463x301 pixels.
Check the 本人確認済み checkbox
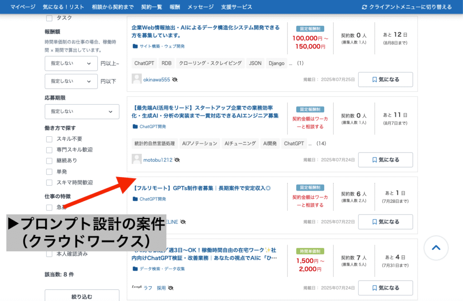point(49,254)
